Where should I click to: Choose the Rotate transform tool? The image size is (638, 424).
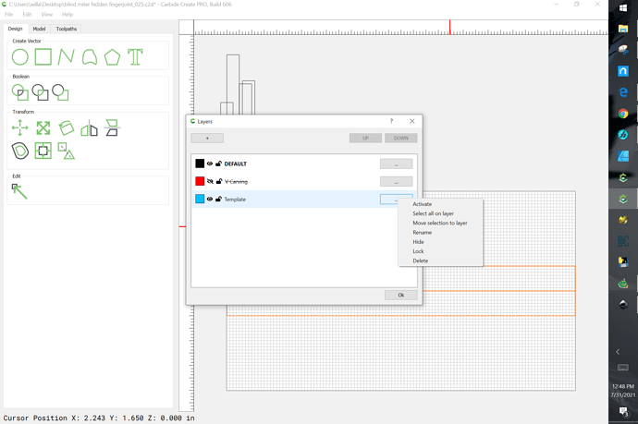[x=66, y=128]
